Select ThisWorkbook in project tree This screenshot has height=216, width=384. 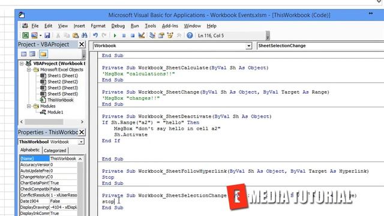click(60, 100)
